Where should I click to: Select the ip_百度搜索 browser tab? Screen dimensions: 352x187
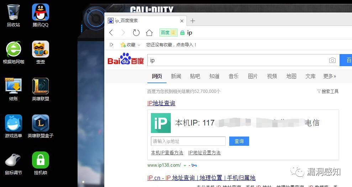pos(146,21)
